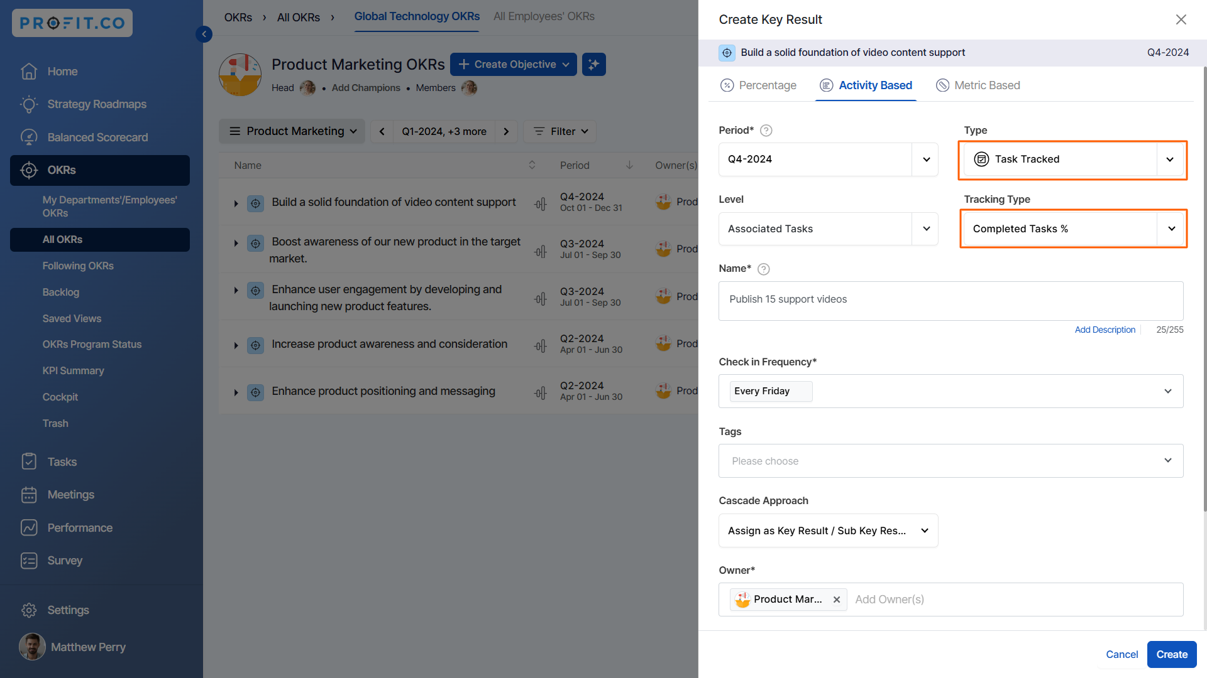Expand the Check in Frequency dropdown
The height and width of the screenshot is (678, 1207).
pyautogui.click(x=1167, y=391)
